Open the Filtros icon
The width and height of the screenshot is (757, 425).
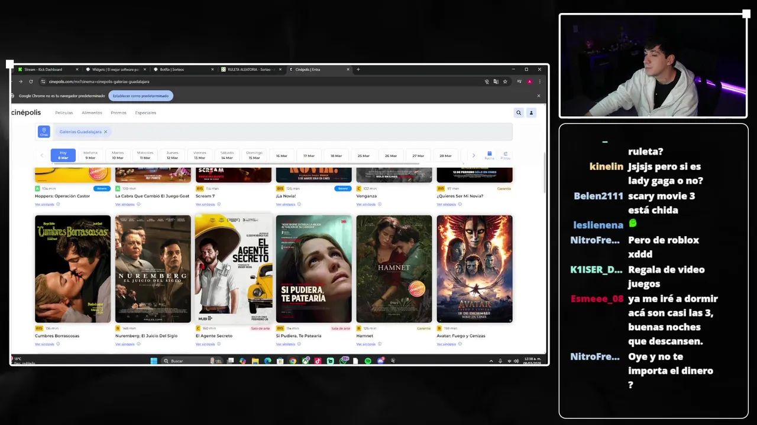coord(505,155)
